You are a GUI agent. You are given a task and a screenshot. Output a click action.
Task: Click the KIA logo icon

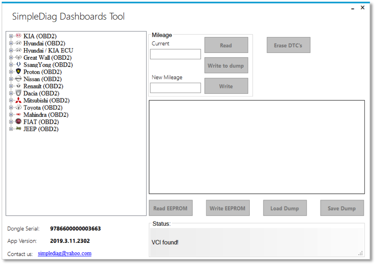tap(18, 36)
